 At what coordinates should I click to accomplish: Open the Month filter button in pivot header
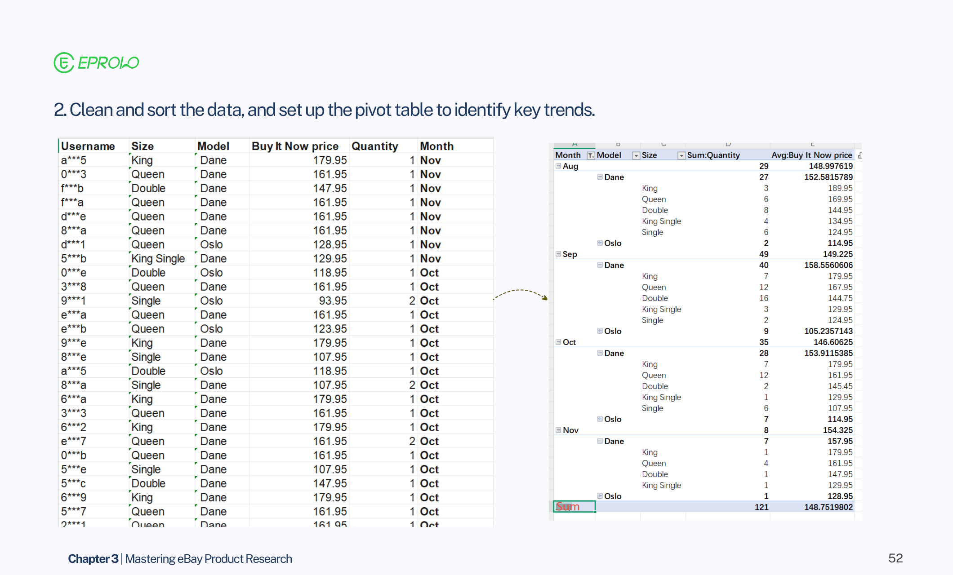(591, 155)
